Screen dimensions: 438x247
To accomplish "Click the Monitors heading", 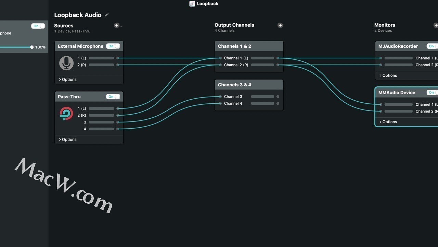I will point(385,25).
